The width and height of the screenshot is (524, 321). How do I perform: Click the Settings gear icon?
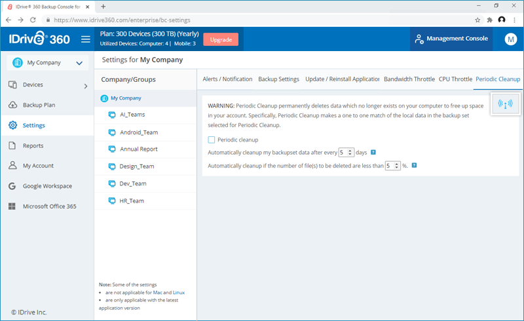(x=12, y=125)
